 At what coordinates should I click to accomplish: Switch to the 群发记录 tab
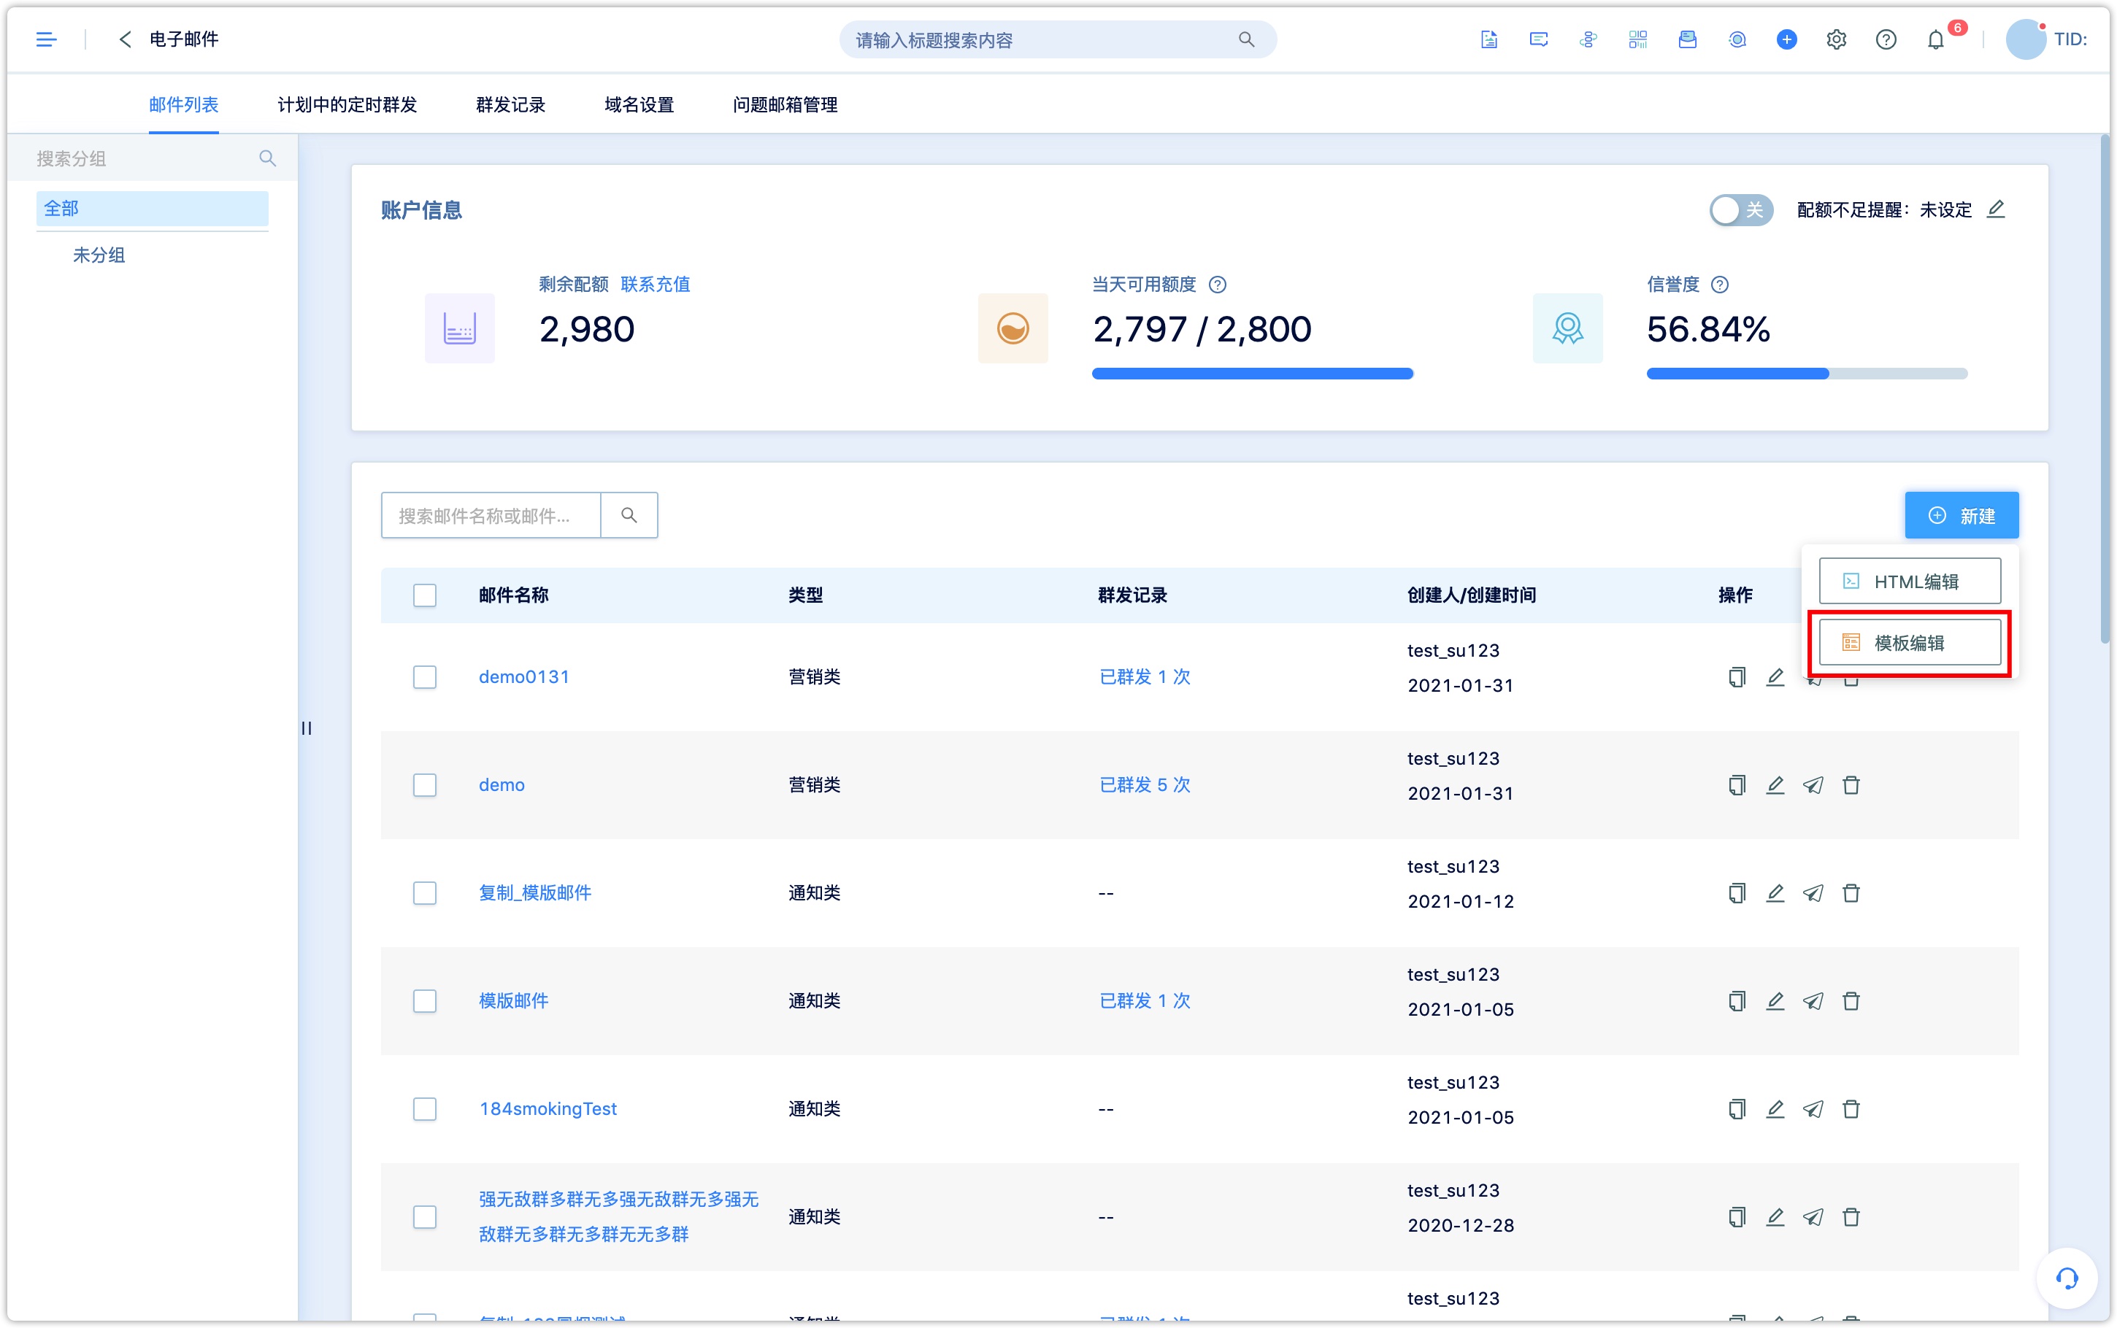[510, 104]
